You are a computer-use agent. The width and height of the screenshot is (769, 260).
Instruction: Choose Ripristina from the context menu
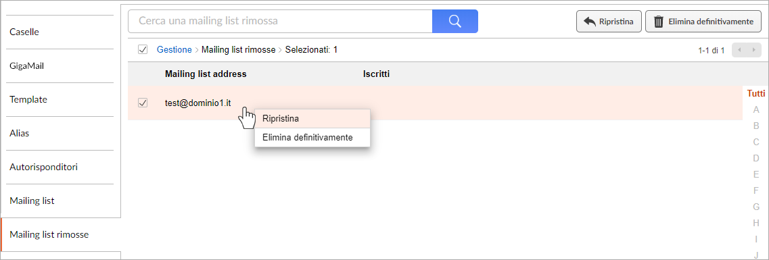[312, 118]
